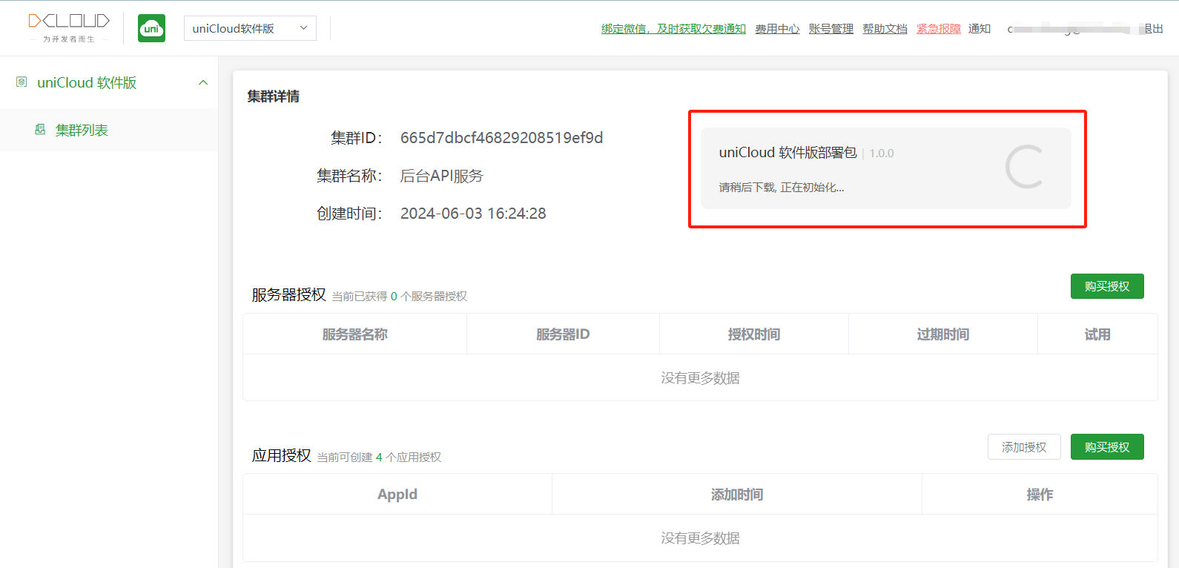Click the green uni cloud icon
This screenshot has width=1179, height=568.
coord(152,28)
